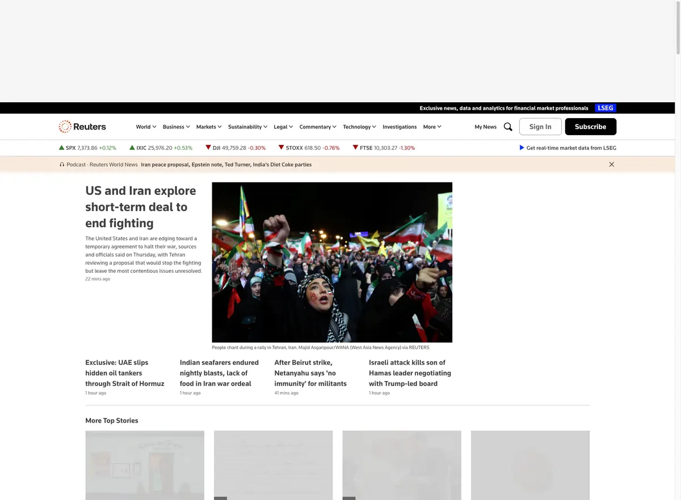Open the second More Top Stories thumbnail
Viewport: 681px width, 500px height.
[273, 465]
